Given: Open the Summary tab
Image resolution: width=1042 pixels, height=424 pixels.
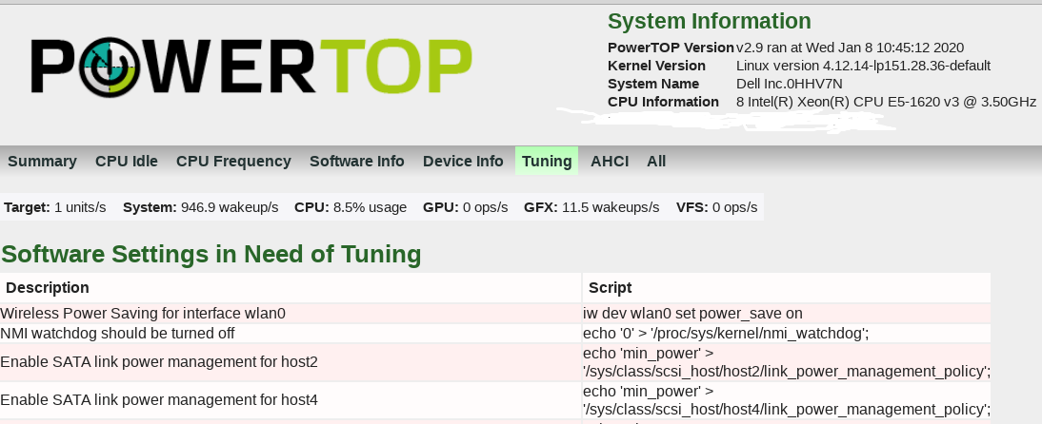Looking at the screenshot, I should point(42,162).
